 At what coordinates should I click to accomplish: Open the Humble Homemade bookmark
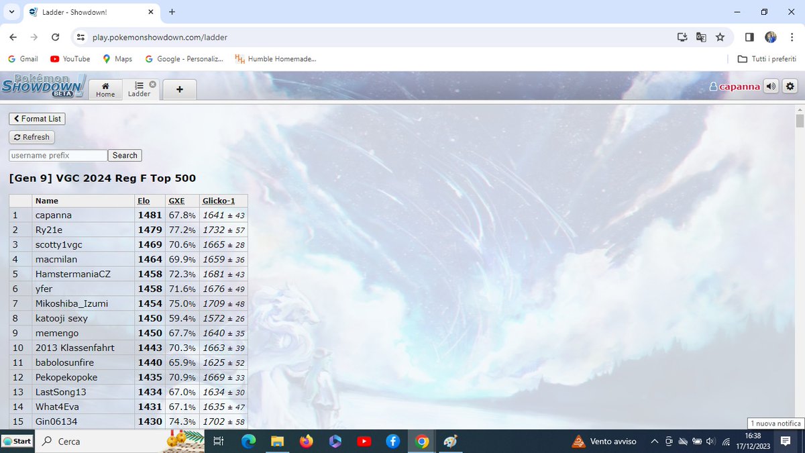276,59
